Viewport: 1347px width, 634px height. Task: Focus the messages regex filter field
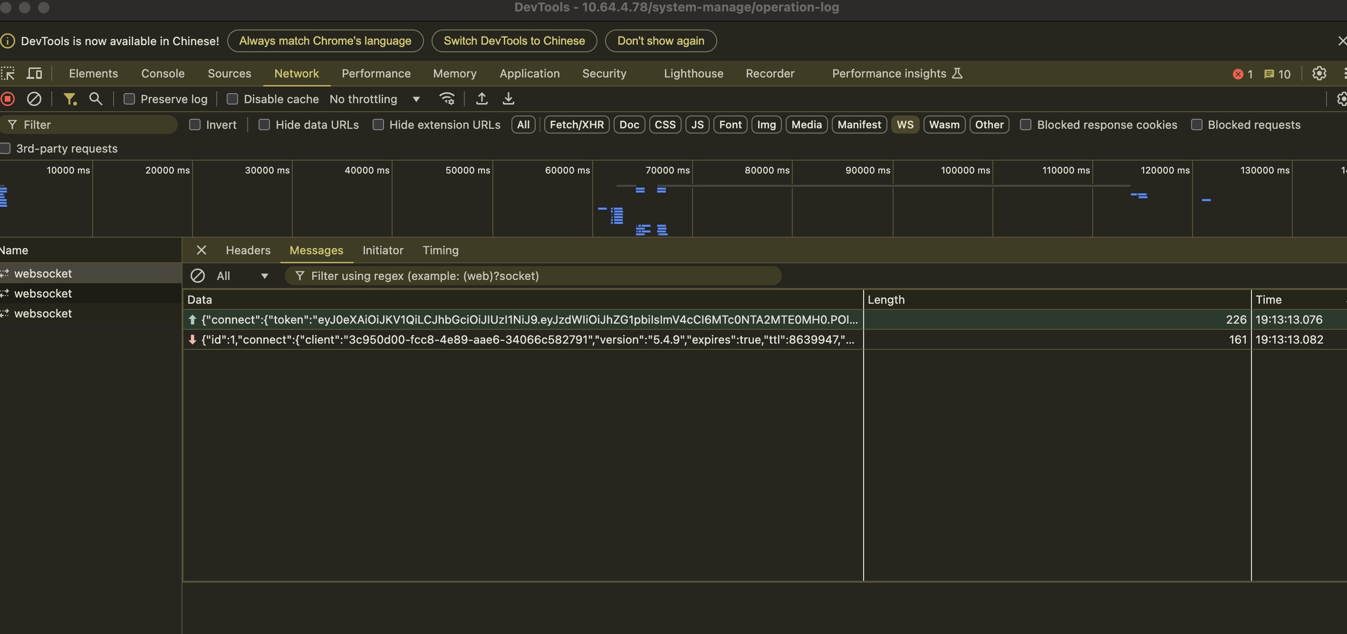533,276
